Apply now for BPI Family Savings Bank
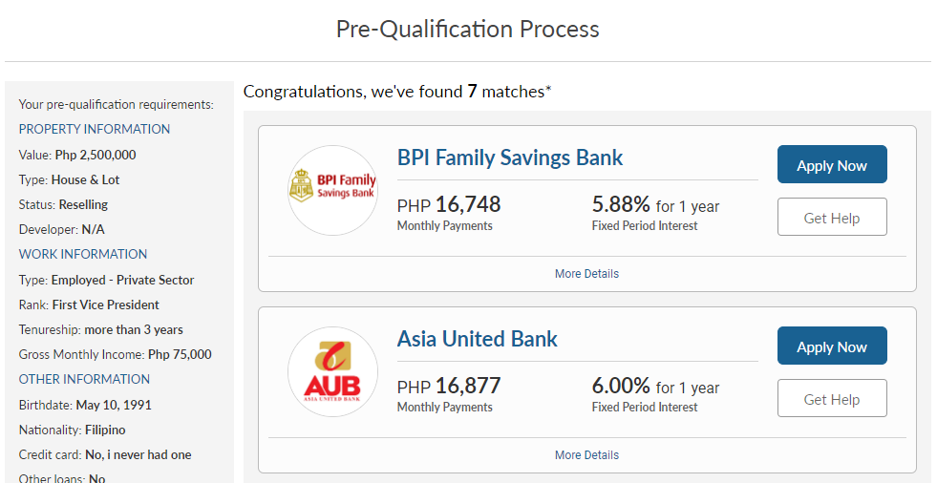Viewport: 937px width, 483px height. tap(832, 164)
